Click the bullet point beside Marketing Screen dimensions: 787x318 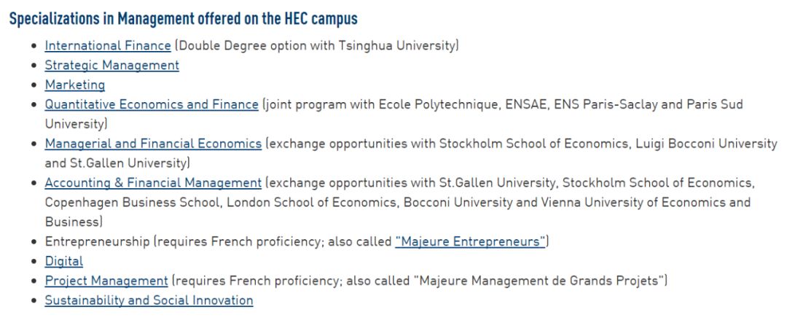(34, 85)
